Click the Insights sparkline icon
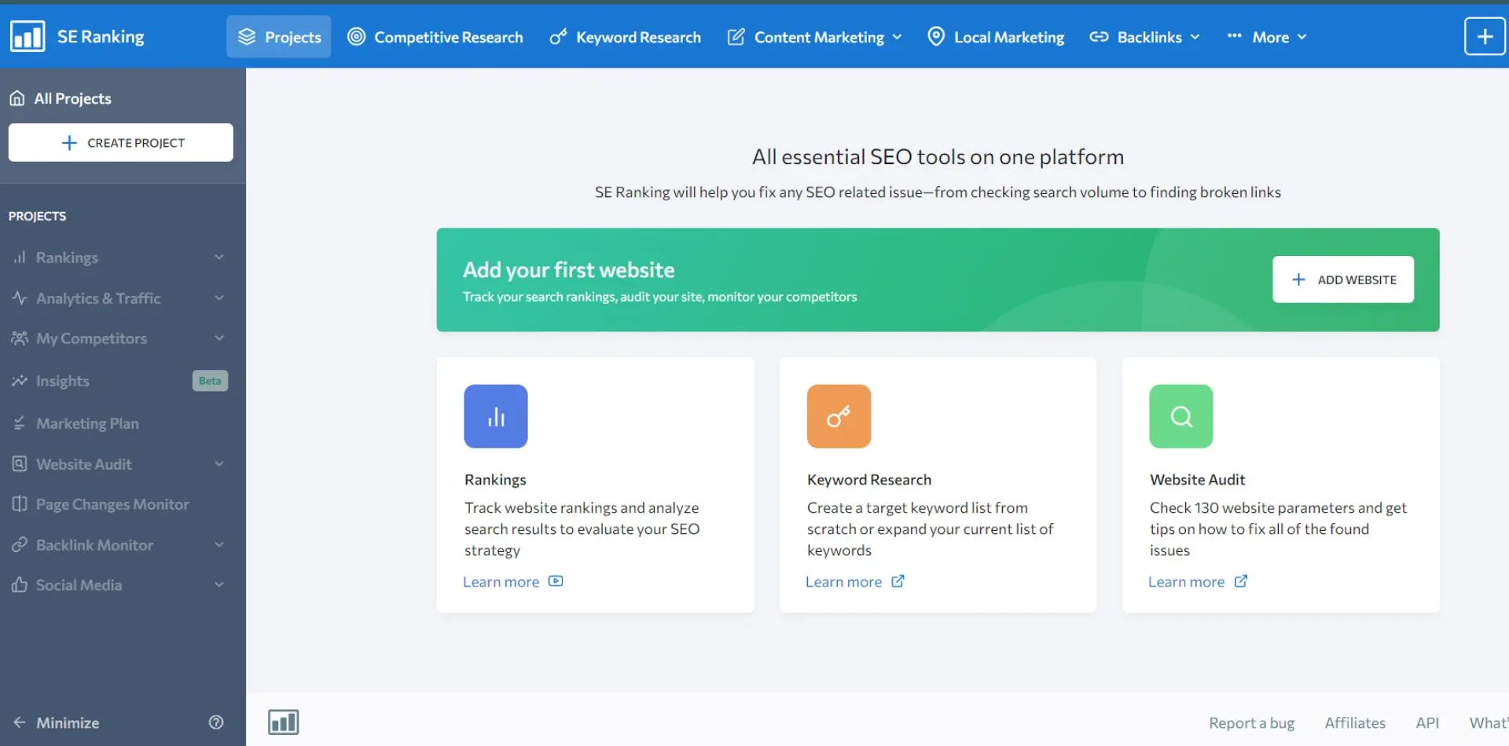1509x746 pixels. (x=20, y=381)
